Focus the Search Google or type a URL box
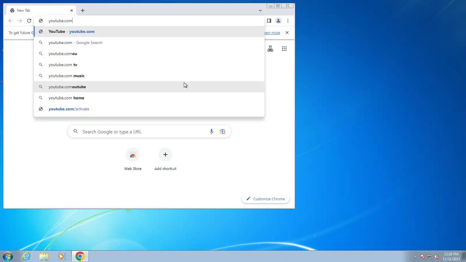The width and height of the screenshot is (466, 262). [x=149, y=132]
